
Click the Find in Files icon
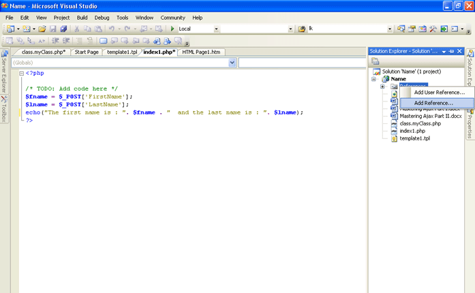(302, 29)
